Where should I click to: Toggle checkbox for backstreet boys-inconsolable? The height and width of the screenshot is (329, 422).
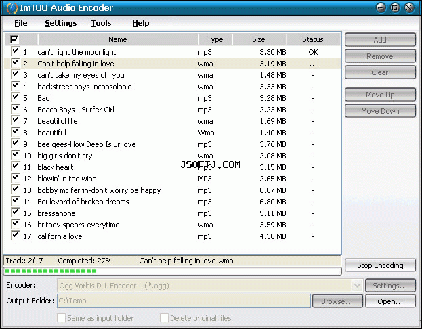pyautogui.click(x=16, y=86)
